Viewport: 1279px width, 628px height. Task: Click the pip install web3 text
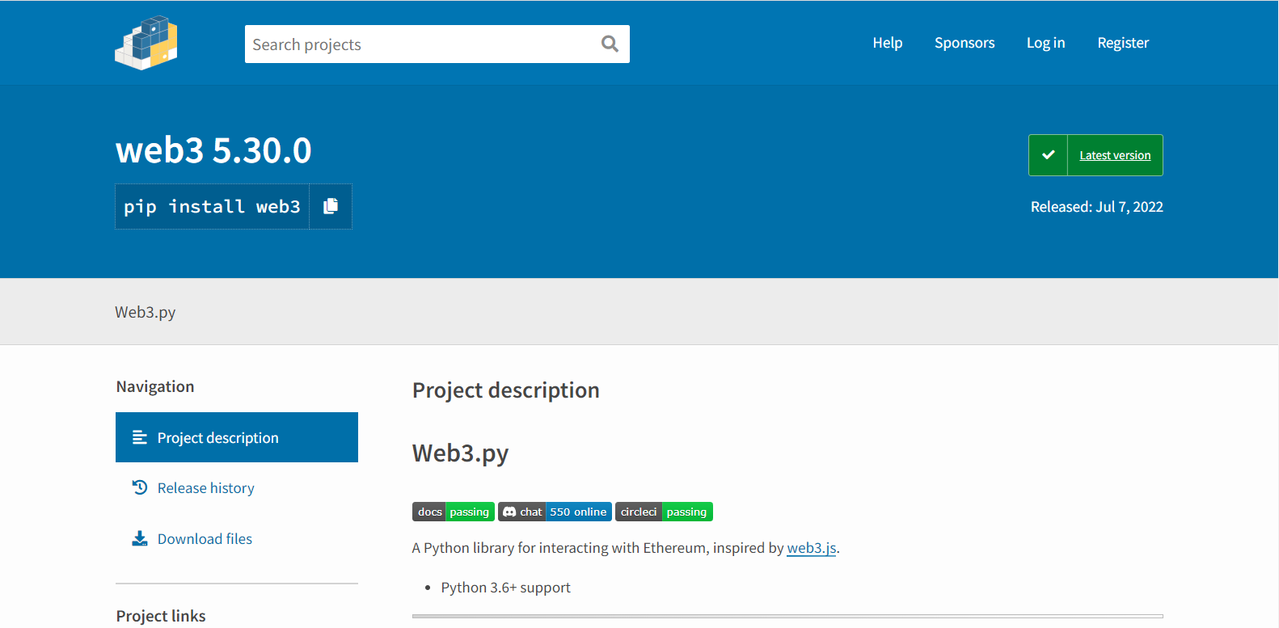pyautogui.click(x=212, y=207)
